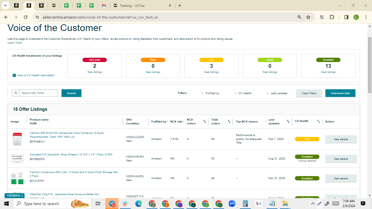Open Cambro 6SFSCW135 Camsquare product link

pos(67,135)
